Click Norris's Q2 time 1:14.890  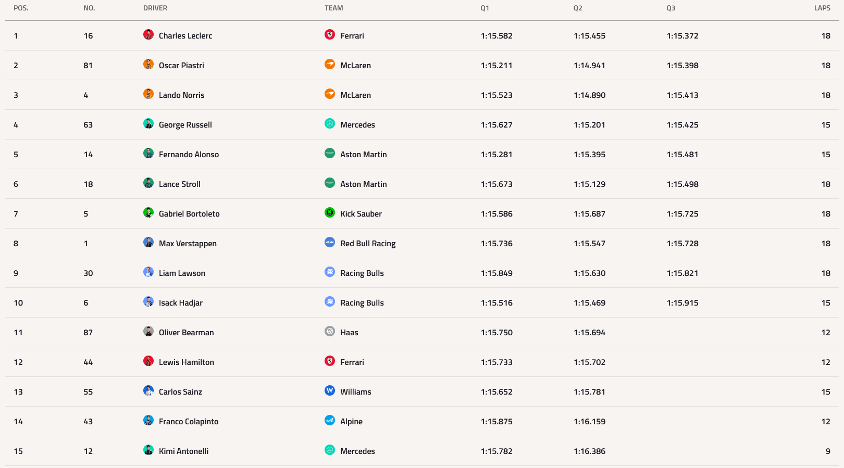590,95
